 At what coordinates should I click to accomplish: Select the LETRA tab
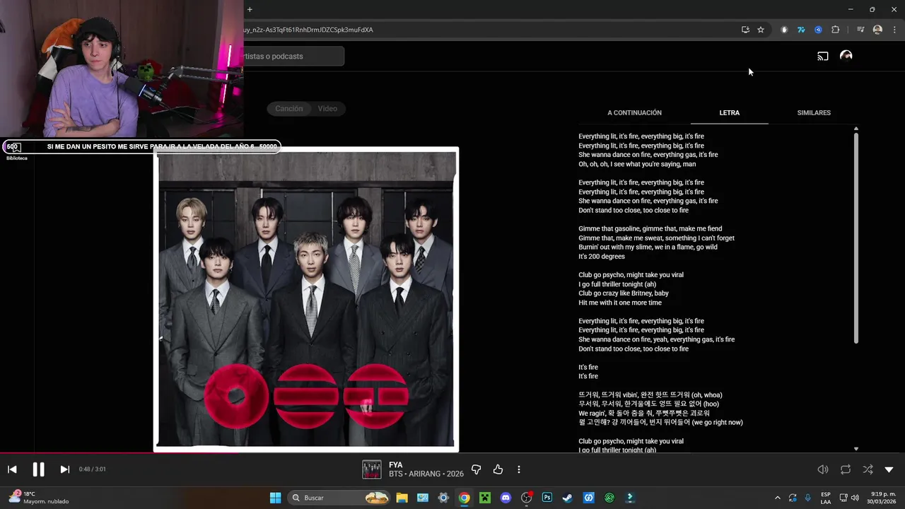pyautogui.click(x=729, y=112)
